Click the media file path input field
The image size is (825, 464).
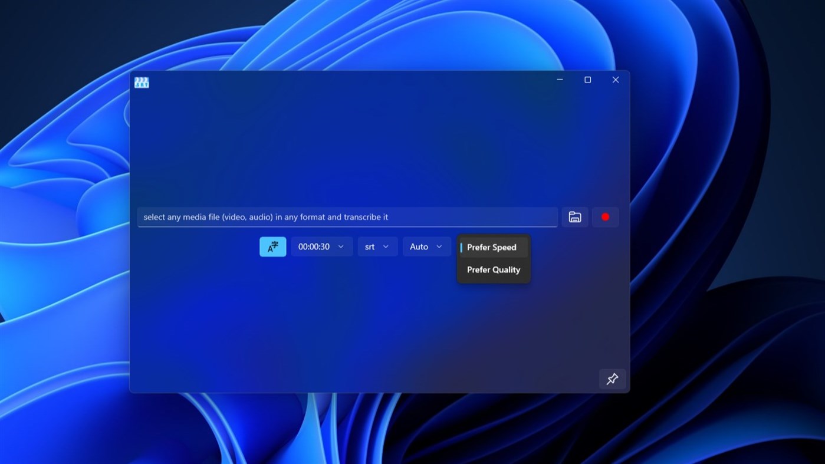(x=348, y=217)
